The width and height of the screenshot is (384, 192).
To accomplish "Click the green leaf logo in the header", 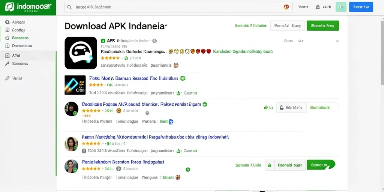I will [x=10, y=7].
